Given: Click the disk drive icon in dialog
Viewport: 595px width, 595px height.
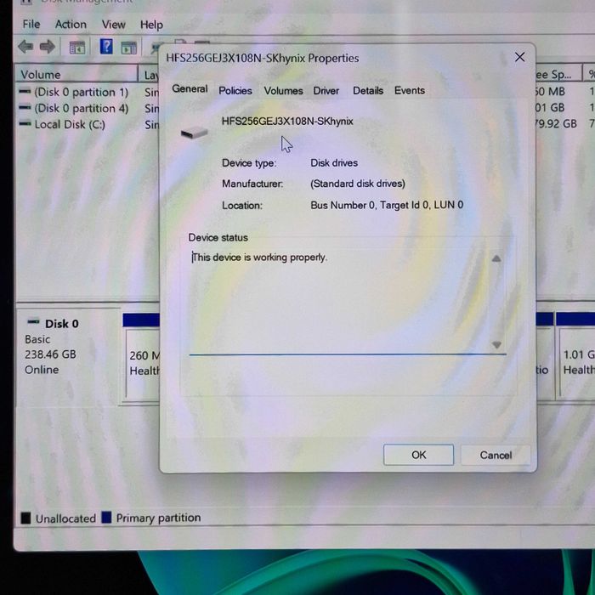Looking at the screenshot, I should (194, 133).
